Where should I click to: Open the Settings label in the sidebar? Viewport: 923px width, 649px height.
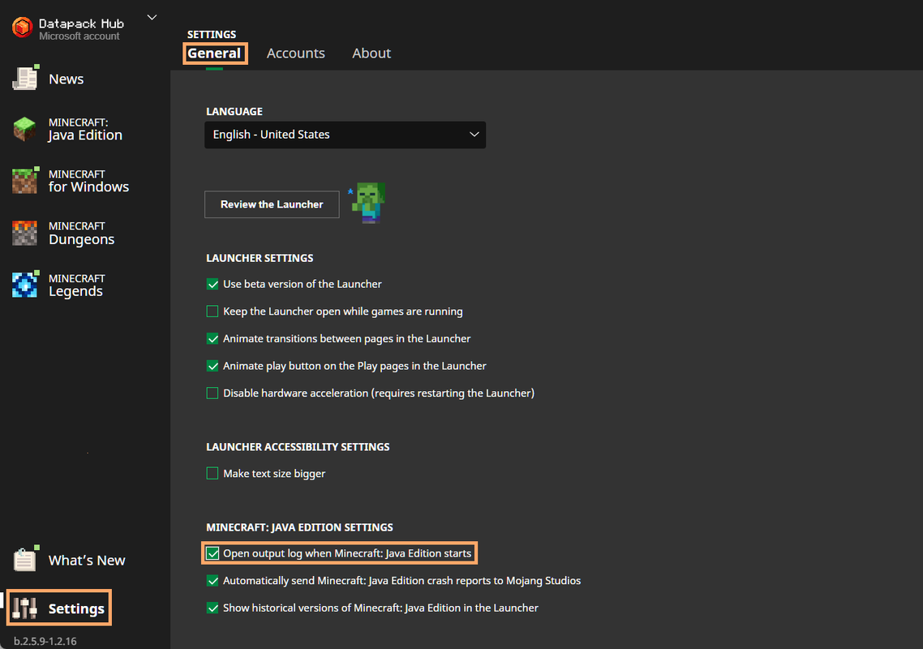click(76, 609)
